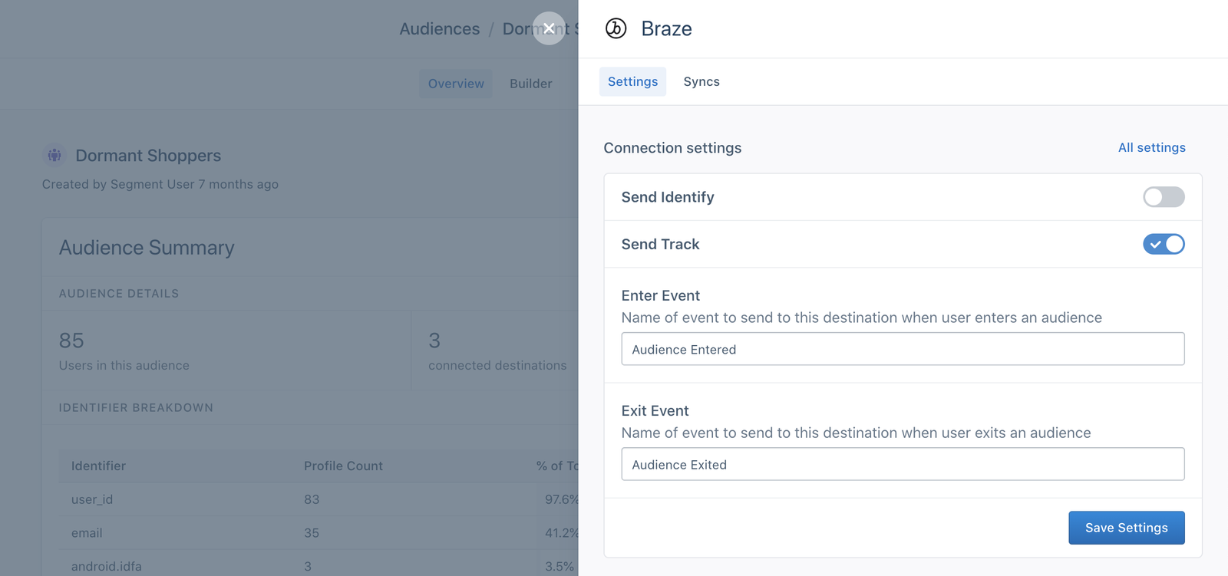Navigate back via the Audiences breadcrumb
The width and height of the screenshot is (1228, 576).
tap(439, 28)
